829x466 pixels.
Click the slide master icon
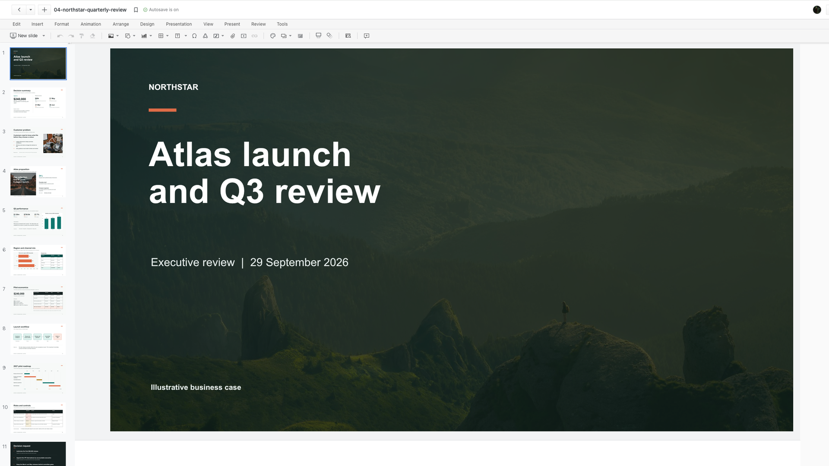point(319,36)
